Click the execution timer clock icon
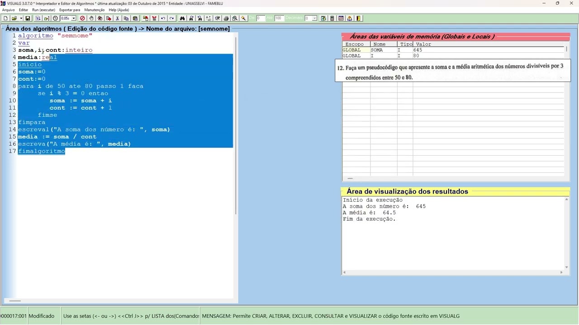The image size is (579, 325). tap(55, 19)
